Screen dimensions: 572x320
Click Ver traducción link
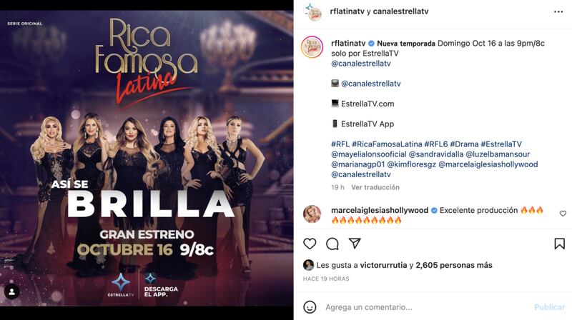375,187
